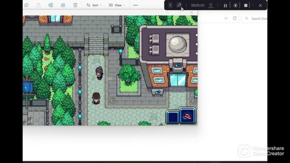The width and height of the screenshot is (290, 163).
Task: Open the Sort dropdown
Action: pyautogui.click(x=94, y=5)
